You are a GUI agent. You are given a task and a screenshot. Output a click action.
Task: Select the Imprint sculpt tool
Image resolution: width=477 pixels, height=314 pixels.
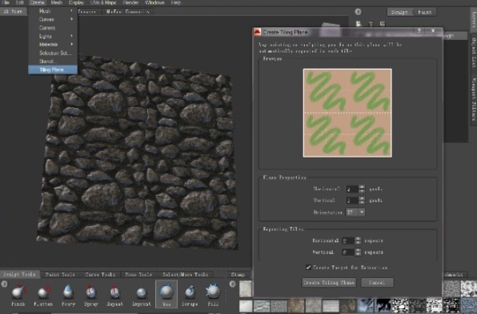[141, 295]
